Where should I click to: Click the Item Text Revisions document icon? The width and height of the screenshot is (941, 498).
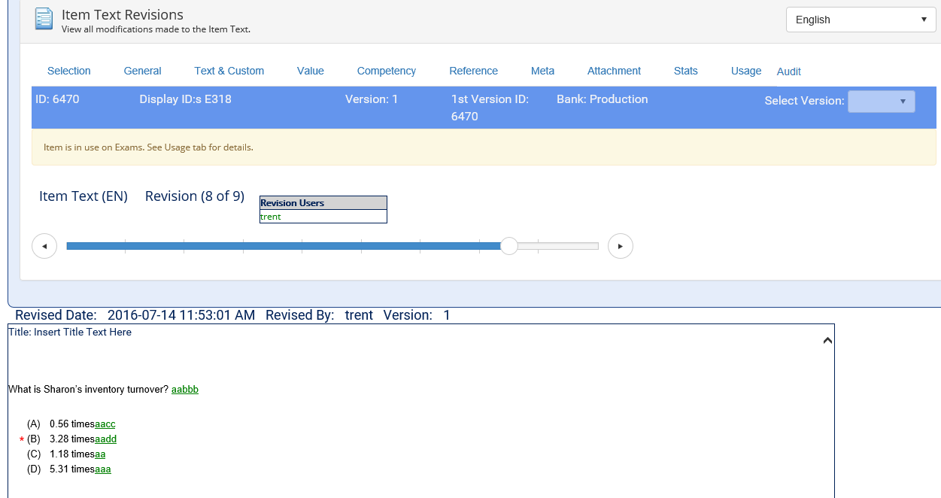coord(44,20)
